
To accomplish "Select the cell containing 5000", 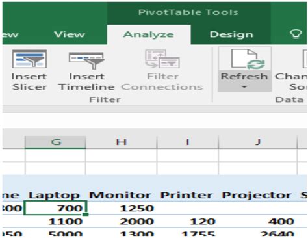I will (x=55, y=233).
